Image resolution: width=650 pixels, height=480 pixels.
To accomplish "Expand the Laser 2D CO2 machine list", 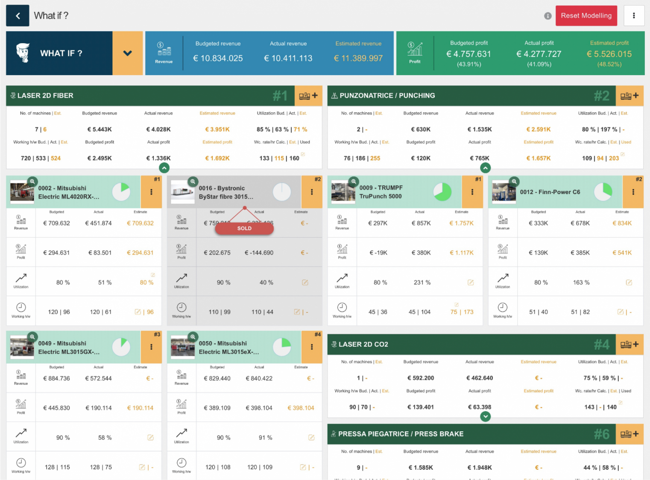I will click(485, 416).
